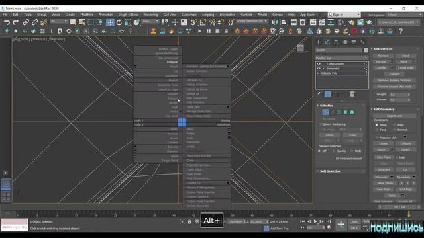Open the Customize menu
Image resolution: width=424 pixels, height=238 pixels.
[x=189, y=15]
